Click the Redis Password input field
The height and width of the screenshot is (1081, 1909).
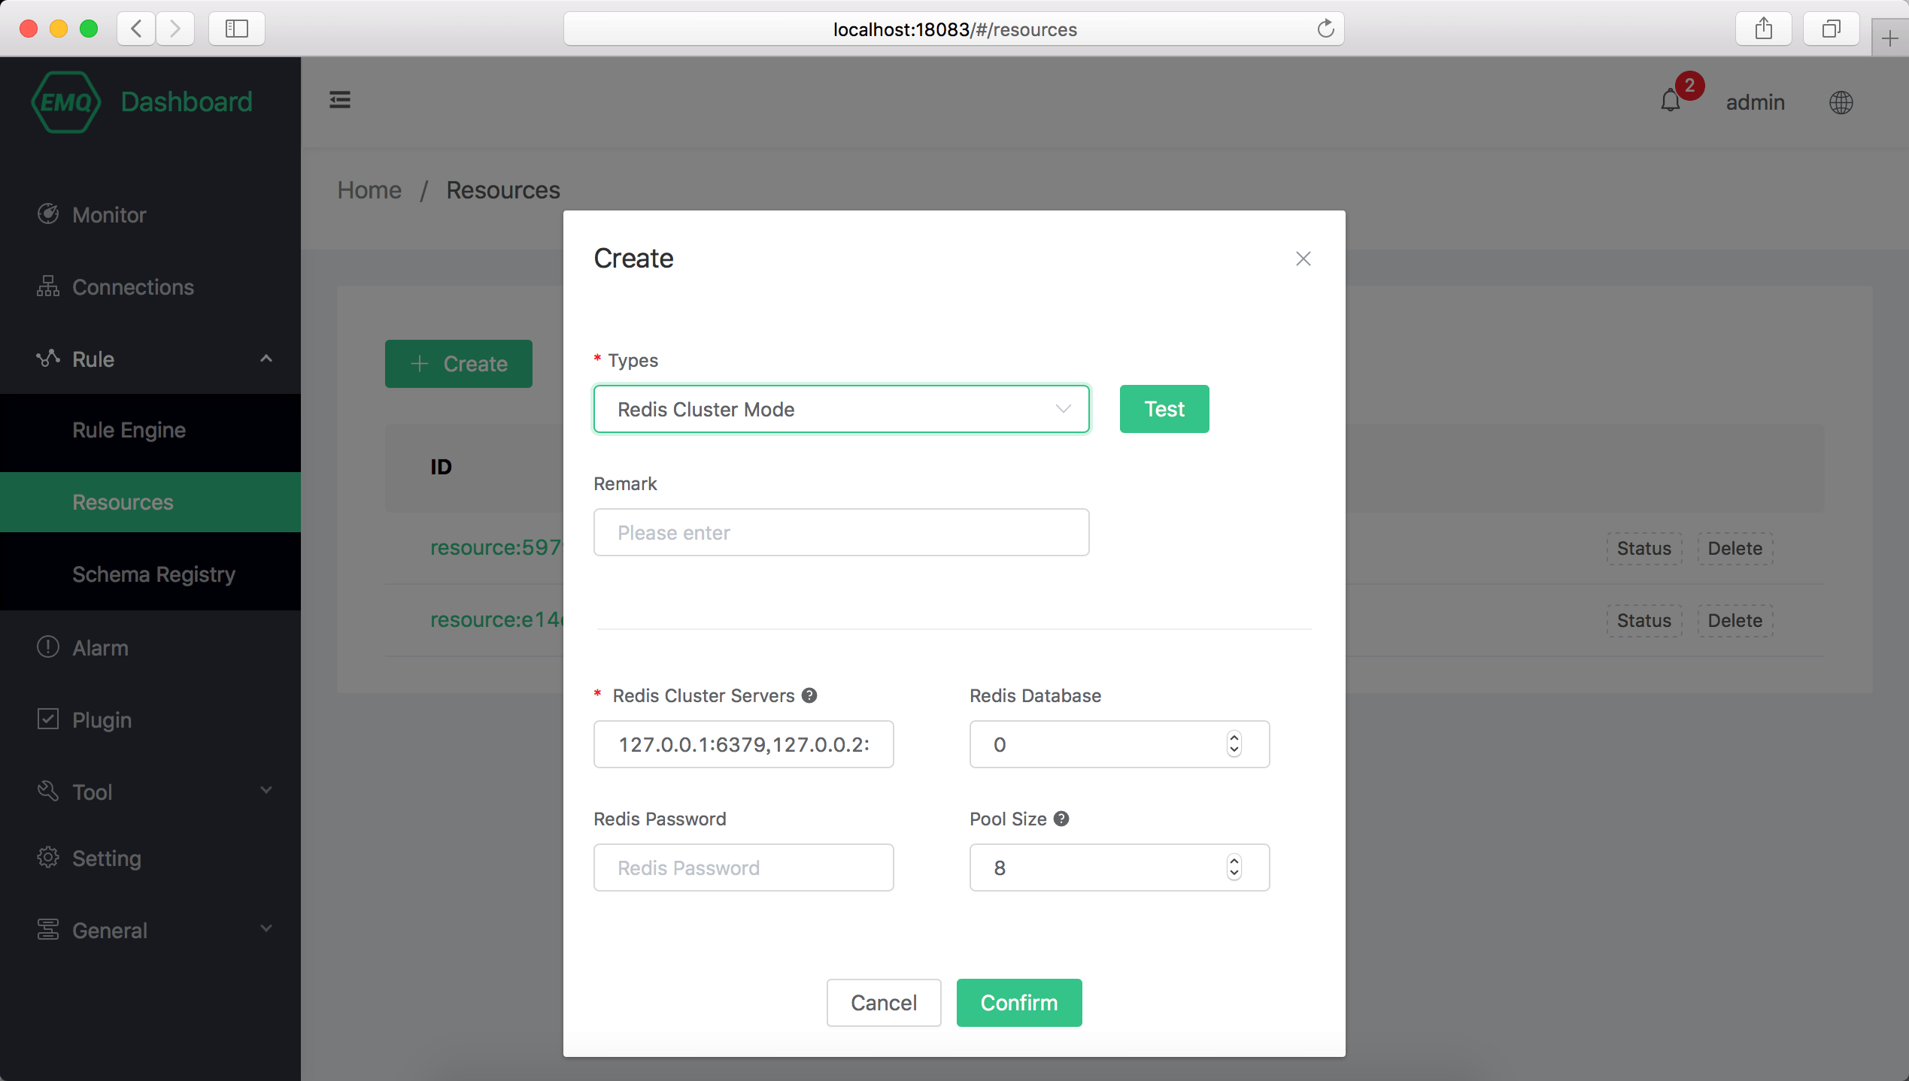(743, 868)
